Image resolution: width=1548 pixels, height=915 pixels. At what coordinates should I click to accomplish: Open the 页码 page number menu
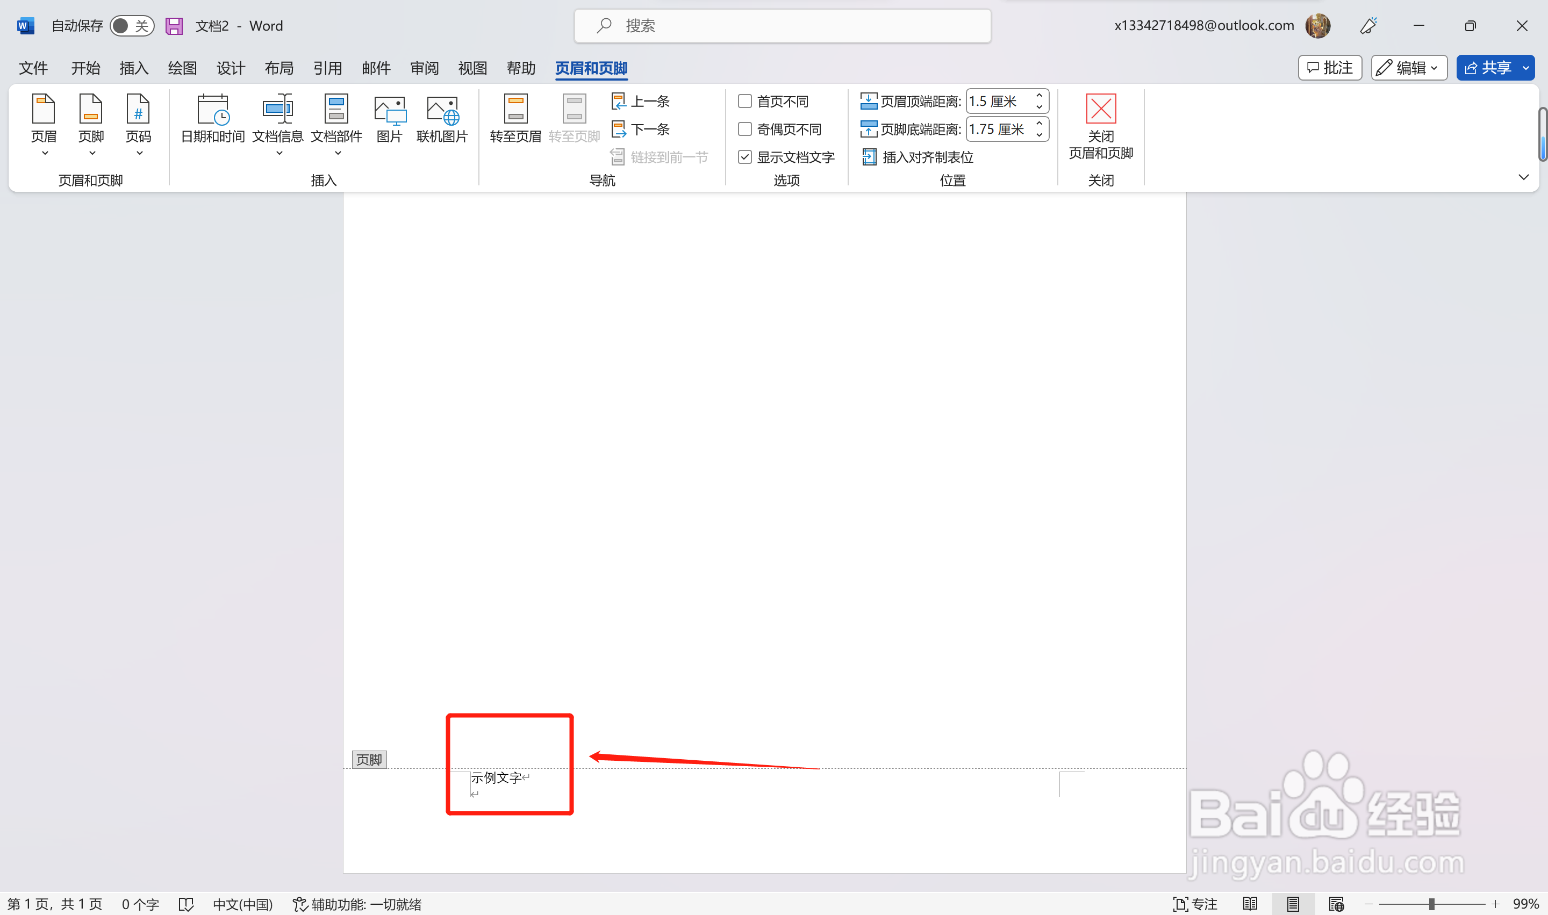[x=138, y=125]
